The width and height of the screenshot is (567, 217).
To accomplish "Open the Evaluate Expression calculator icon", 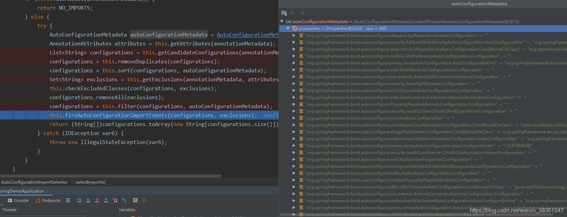I will click(x=135, y=200).
